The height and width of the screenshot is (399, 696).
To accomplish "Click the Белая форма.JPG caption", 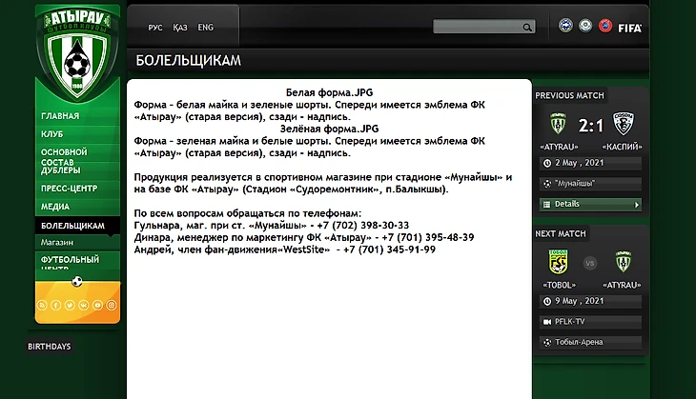I will click(329, 92).
